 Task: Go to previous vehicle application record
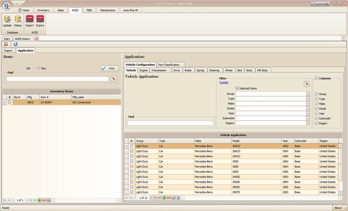pos(135,198)
